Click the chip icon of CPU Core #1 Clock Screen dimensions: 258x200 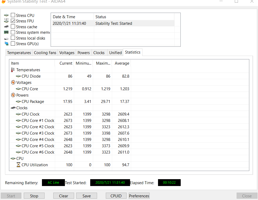[x=18, y=121]
